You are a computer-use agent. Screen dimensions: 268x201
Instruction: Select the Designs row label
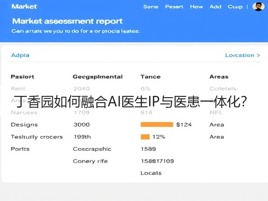[24, 125]
